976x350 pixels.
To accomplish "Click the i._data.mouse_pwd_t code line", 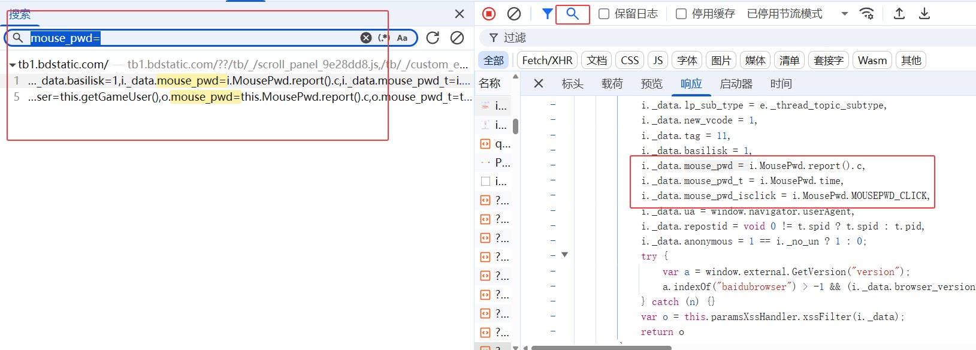I will (742, 181).
